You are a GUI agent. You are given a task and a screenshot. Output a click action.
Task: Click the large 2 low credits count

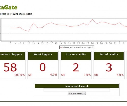(x=76, y=67)
